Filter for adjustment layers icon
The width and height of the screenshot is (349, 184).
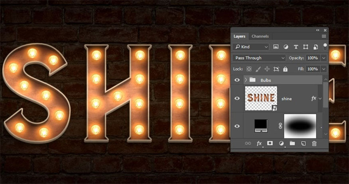click(286, 47)
